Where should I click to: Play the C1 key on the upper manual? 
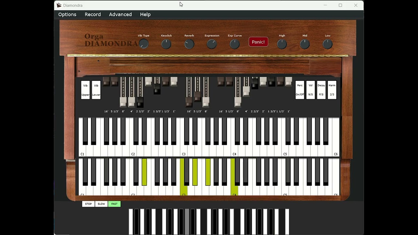(x=82, y=150)
